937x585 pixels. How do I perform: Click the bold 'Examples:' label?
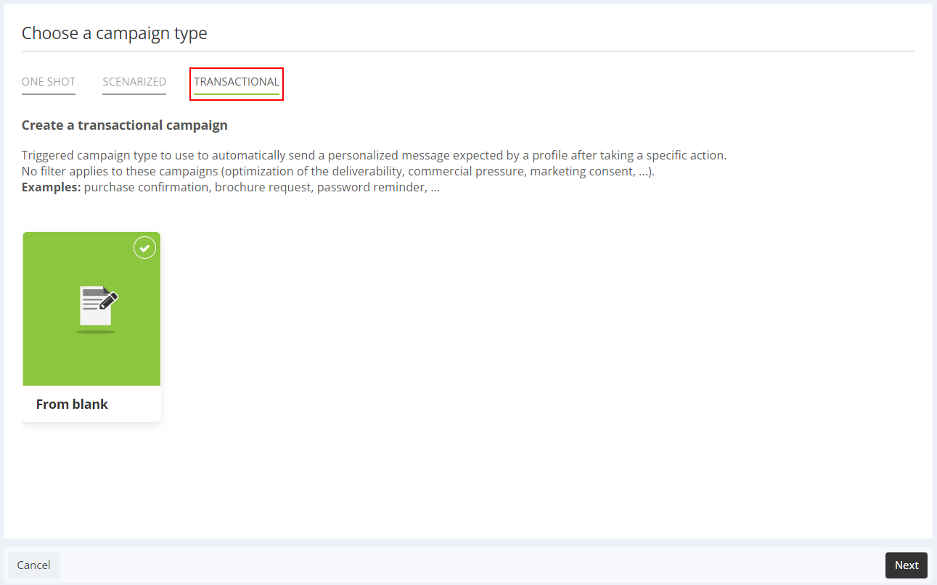coord(52,188)
